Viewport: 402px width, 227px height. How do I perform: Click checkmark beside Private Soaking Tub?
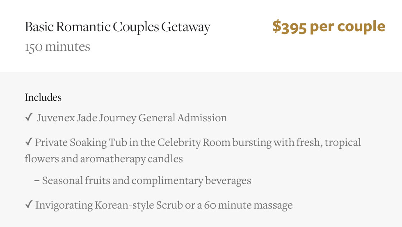click(28, 142)
